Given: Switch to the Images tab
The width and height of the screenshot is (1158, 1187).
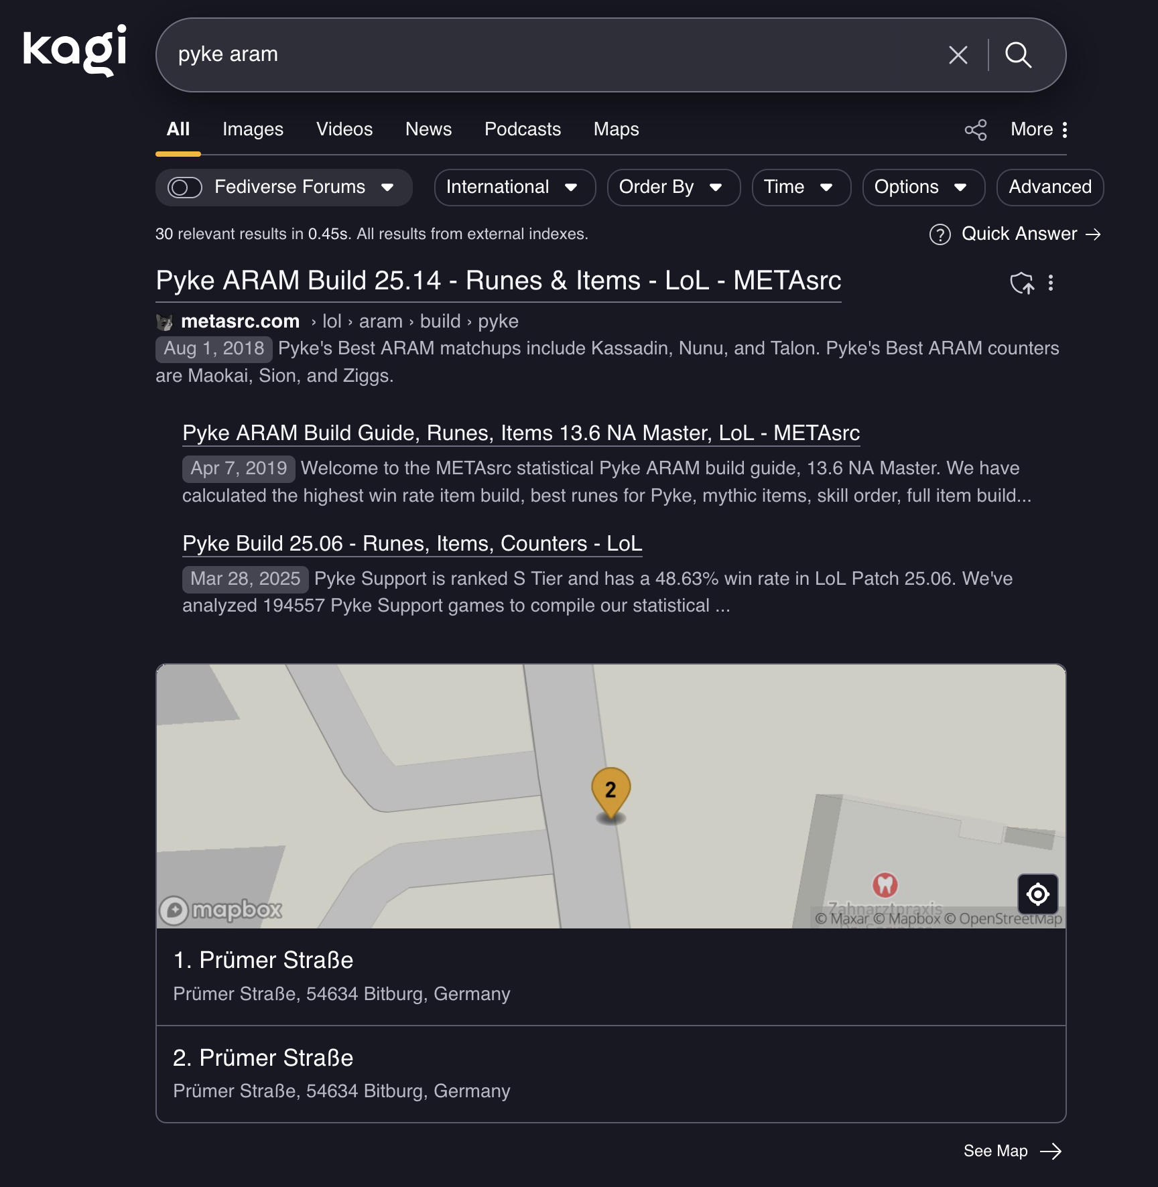Looking at the screenshot, I should point(253,129).
